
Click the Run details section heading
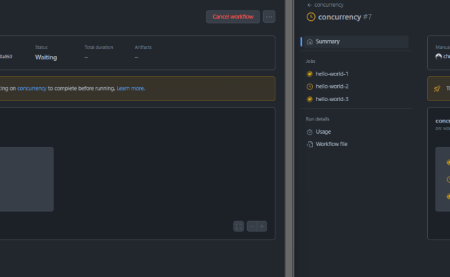pyautogui.click(x=317, y=119)
